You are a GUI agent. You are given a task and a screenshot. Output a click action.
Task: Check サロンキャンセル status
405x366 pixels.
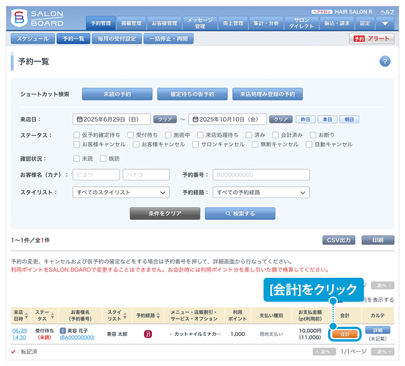(x=196, y=145)
